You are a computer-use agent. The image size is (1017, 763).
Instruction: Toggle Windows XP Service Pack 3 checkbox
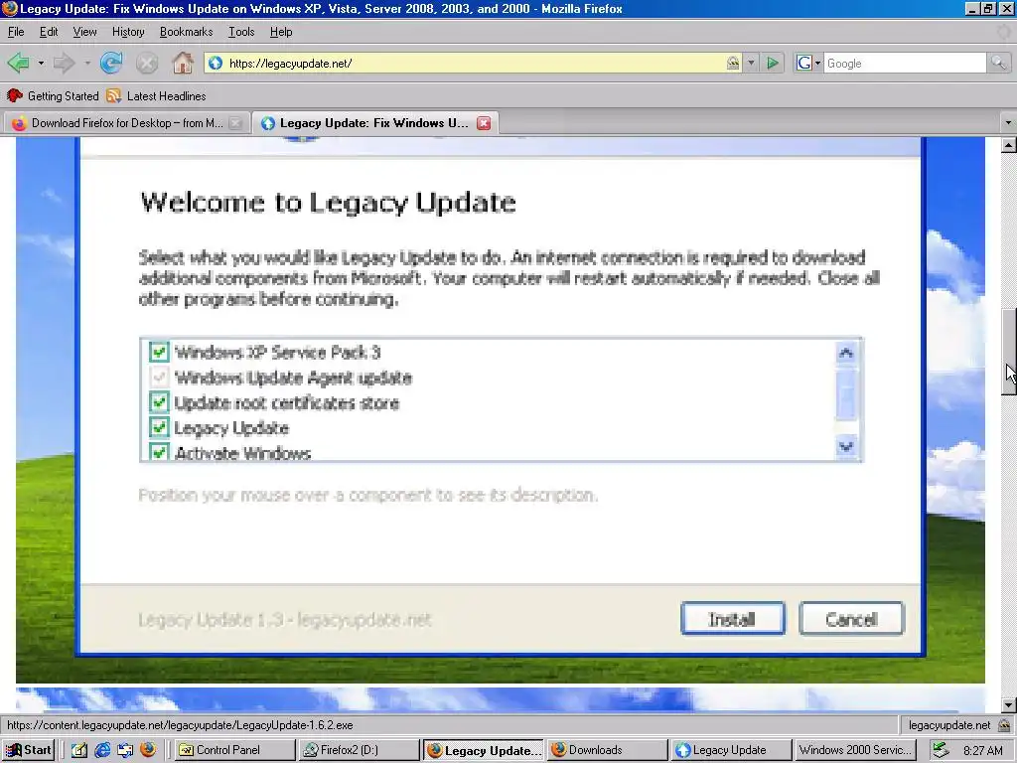159,353
